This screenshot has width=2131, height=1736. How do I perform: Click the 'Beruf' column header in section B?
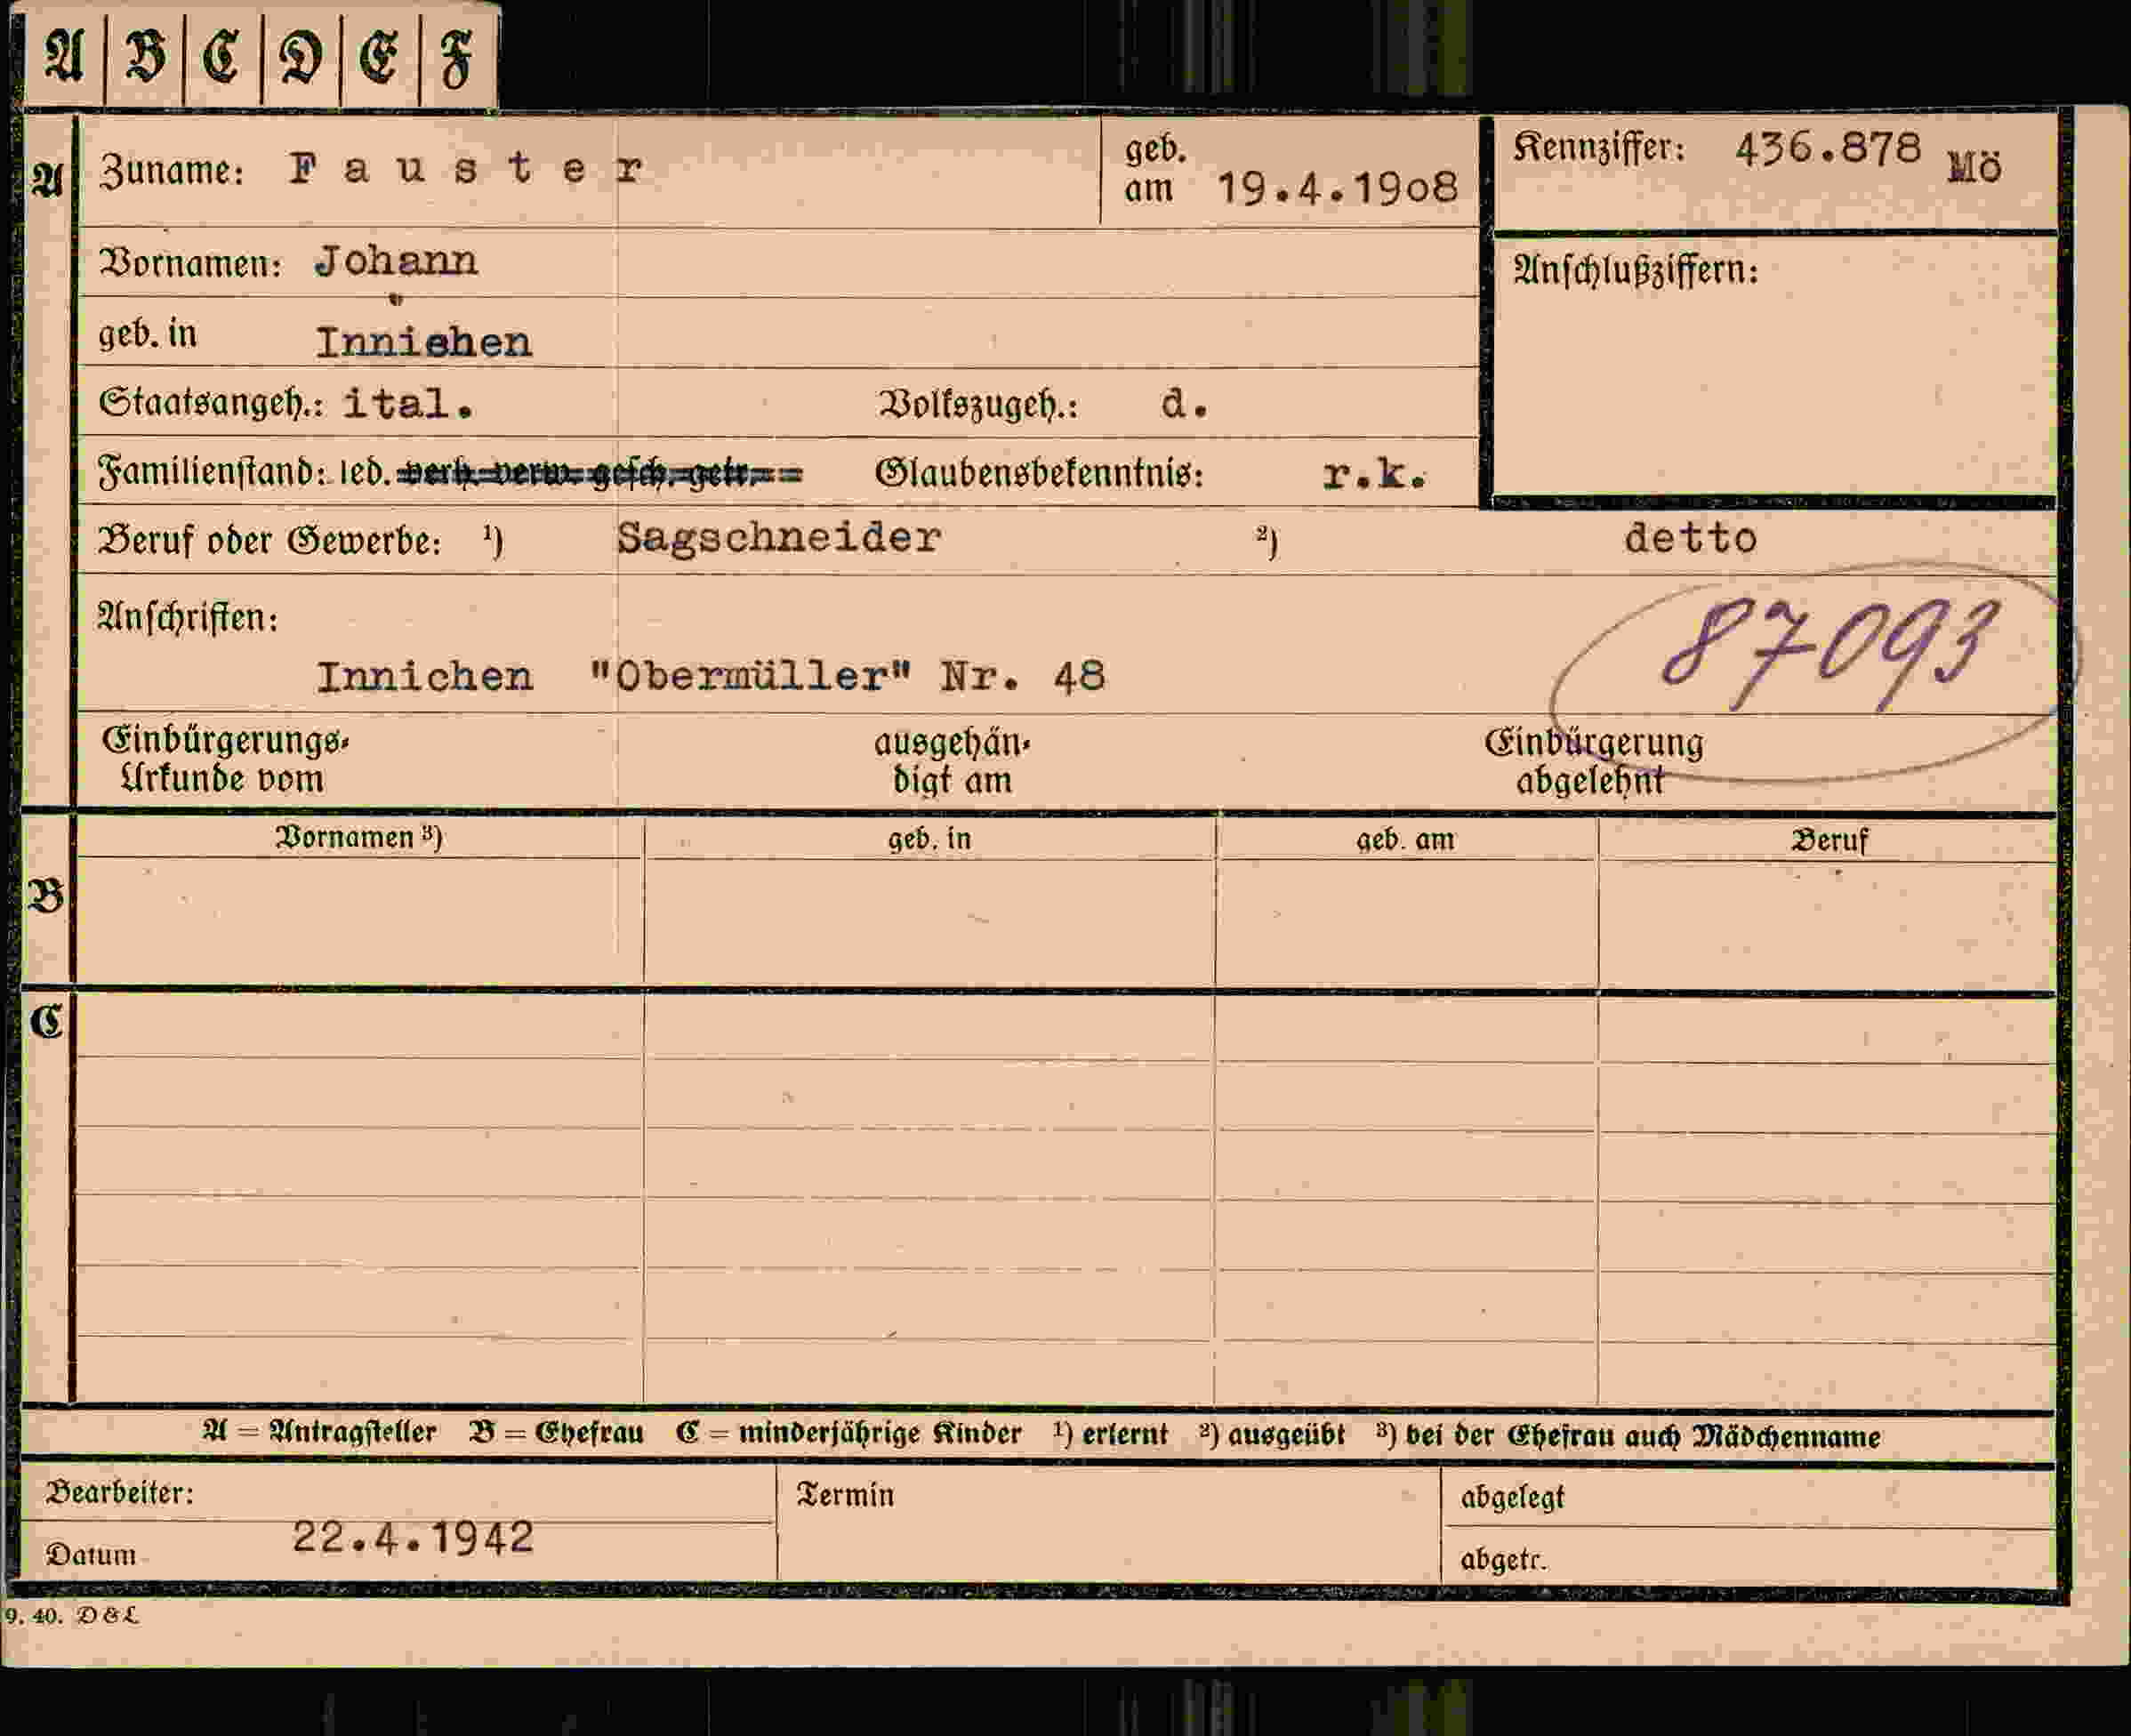click(x=1829, y=840)
